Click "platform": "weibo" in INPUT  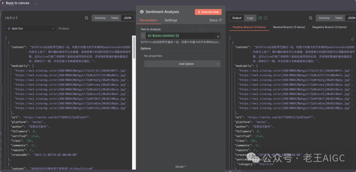coord(27,122)
